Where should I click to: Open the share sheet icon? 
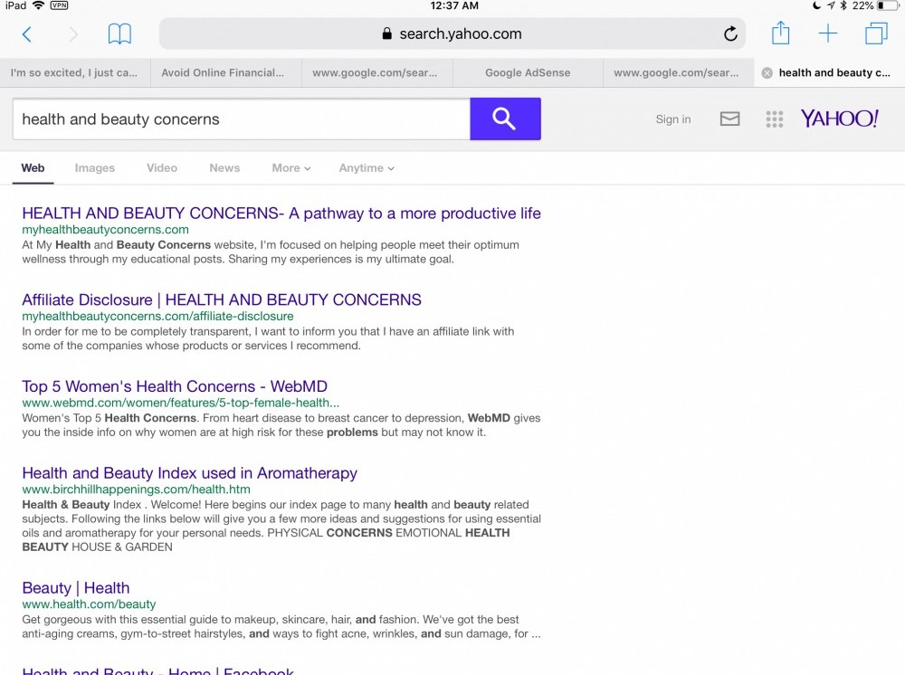(x=780, y=33)
